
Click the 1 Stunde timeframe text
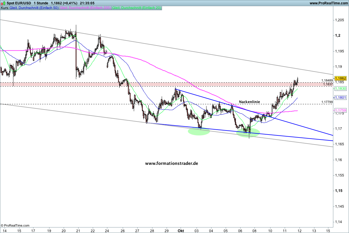(41, 3)
